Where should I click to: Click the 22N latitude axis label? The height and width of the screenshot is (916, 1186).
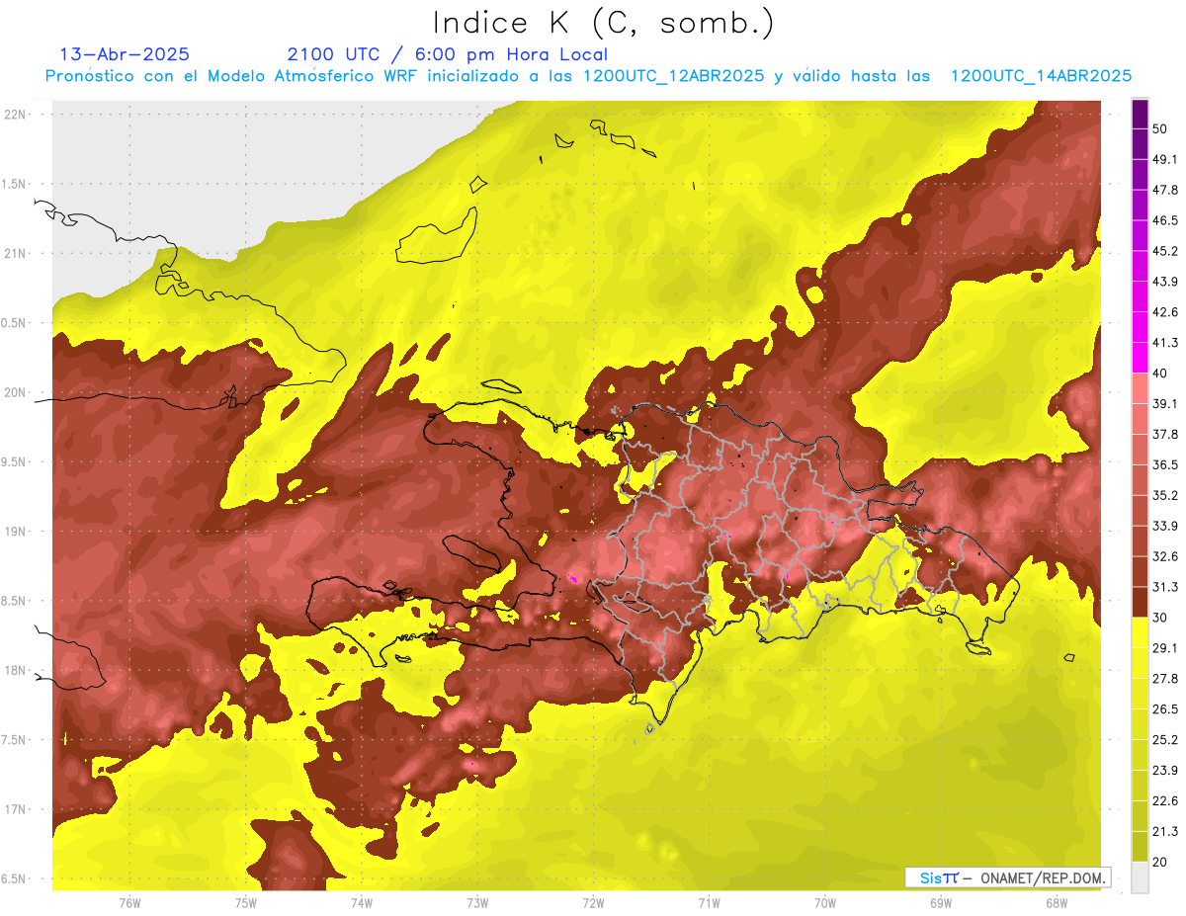(16, 114)
